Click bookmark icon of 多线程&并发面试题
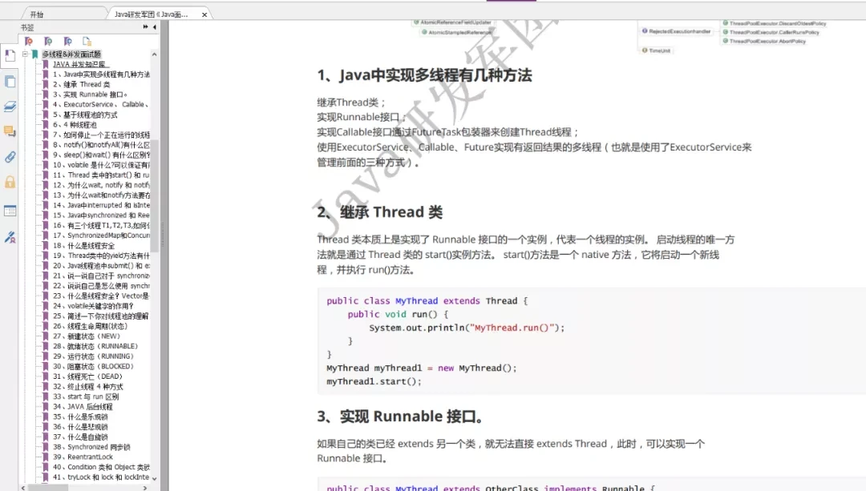 (x=34, y=54)
